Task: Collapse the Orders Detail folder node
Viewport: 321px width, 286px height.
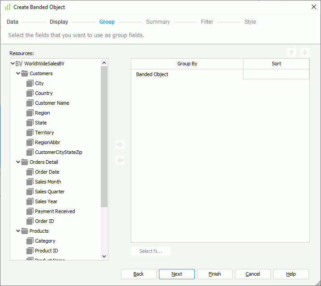Action: [x=18, y=162]
